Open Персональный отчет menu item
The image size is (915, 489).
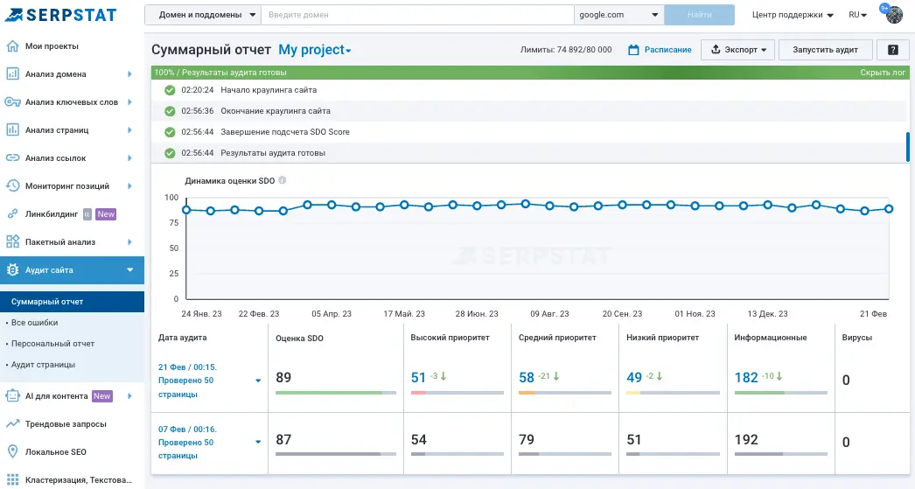52,344
